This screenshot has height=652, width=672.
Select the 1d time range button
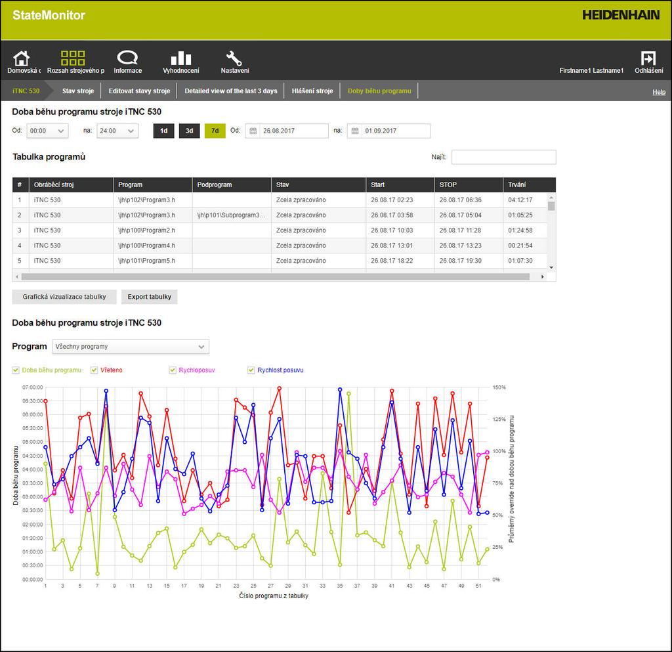tap(163, 131)
